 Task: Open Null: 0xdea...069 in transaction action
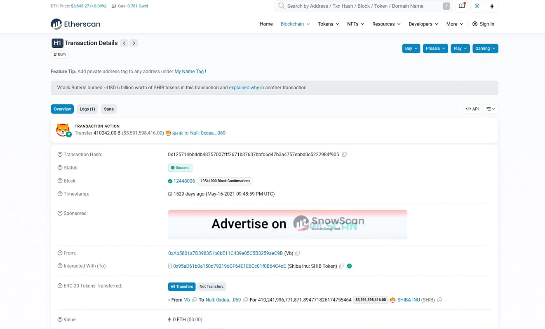pos(208,133)
